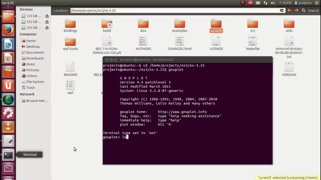
Task: Select the CHANGES.html file
Action: click(180, 43)
